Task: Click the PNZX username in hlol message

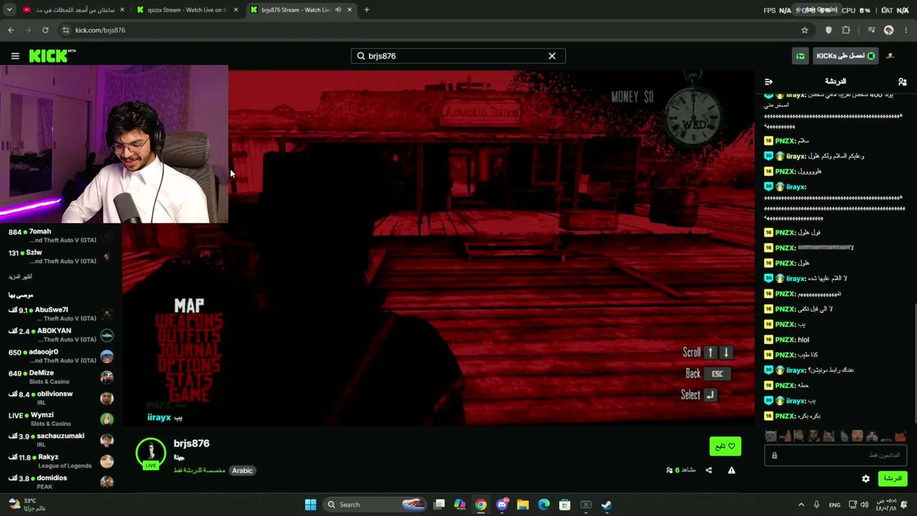Action: click(x=785, y=340)
